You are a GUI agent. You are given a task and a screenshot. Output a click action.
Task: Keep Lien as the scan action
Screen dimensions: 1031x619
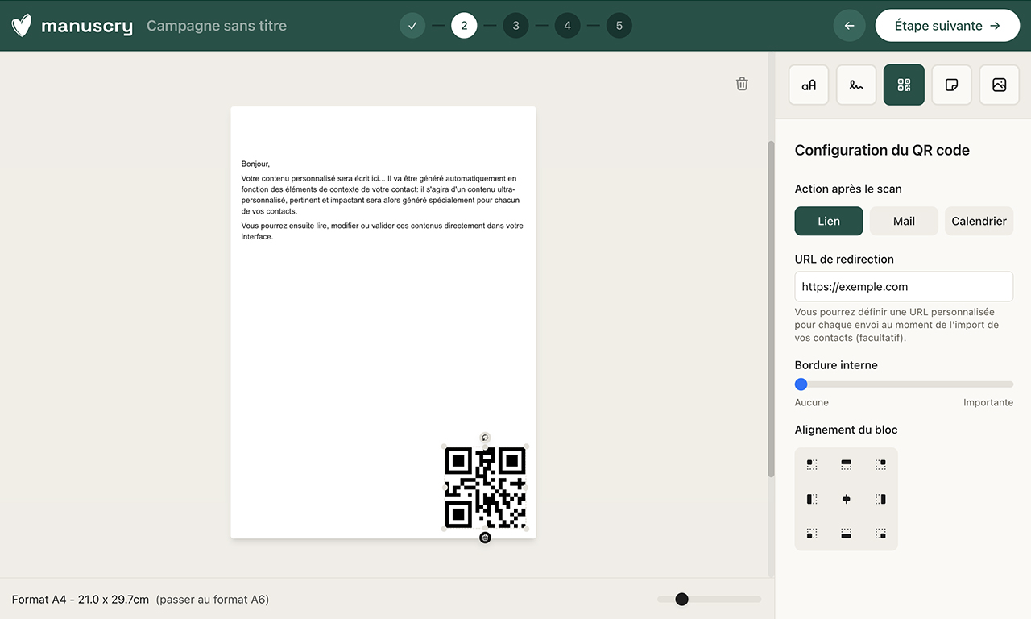click(x=828, y=221)
